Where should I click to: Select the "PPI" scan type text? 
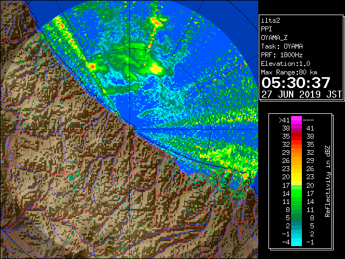(266, 29)
